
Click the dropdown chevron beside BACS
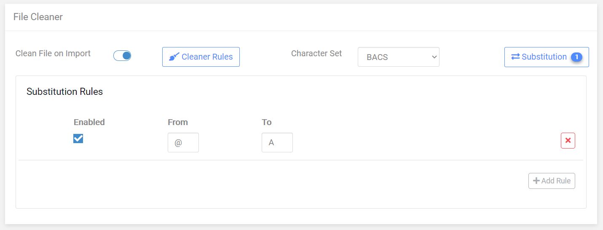(x=434, y=57)
